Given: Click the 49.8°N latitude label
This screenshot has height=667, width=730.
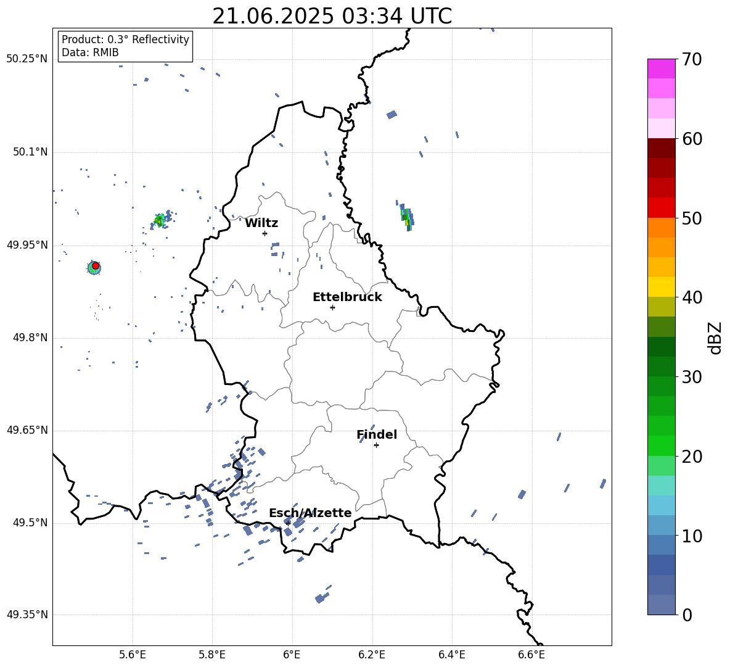Looking at the screenshot, I should (30, 338).
